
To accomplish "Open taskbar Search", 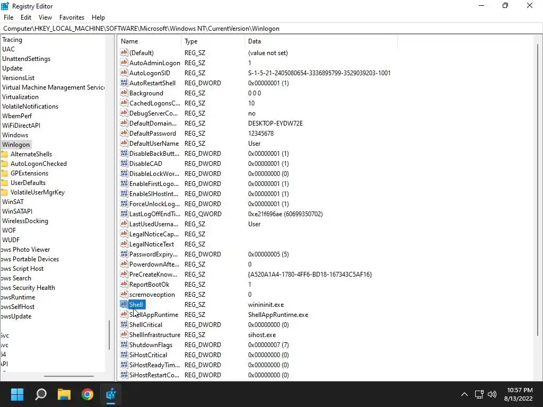I will (41, 394).
